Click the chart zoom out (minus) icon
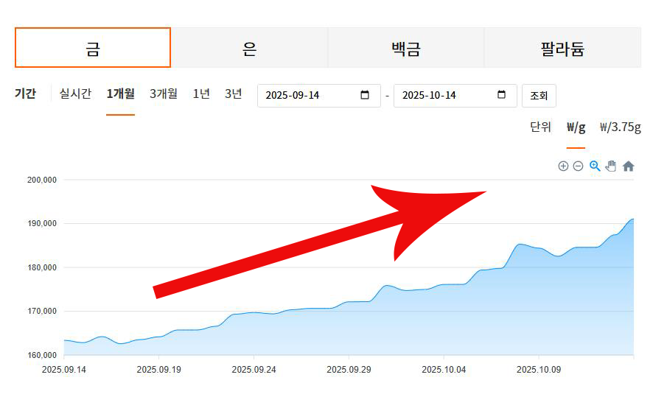 (578, 166)
